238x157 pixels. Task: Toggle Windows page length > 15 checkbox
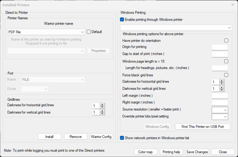pyautogui.click(x=226, y=62)
